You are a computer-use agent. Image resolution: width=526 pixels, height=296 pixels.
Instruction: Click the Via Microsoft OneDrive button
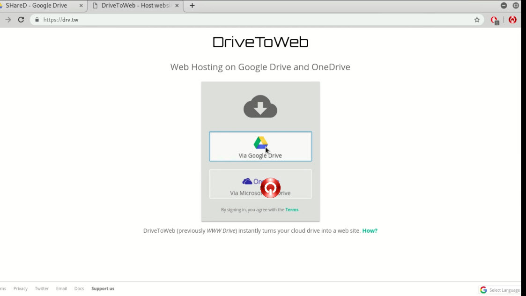(260, 184)
